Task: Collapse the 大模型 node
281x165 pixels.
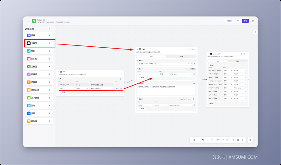Action: click(x=137, y=49)
